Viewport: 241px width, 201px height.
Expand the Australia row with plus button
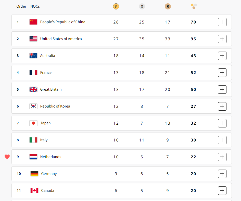pyautogui.click(x=222, y=56)
